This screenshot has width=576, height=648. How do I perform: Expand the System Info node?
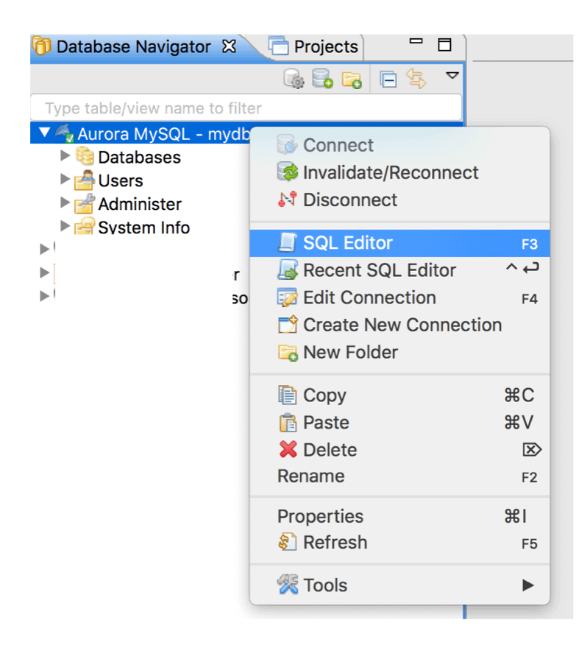click(x=65, y=225)
